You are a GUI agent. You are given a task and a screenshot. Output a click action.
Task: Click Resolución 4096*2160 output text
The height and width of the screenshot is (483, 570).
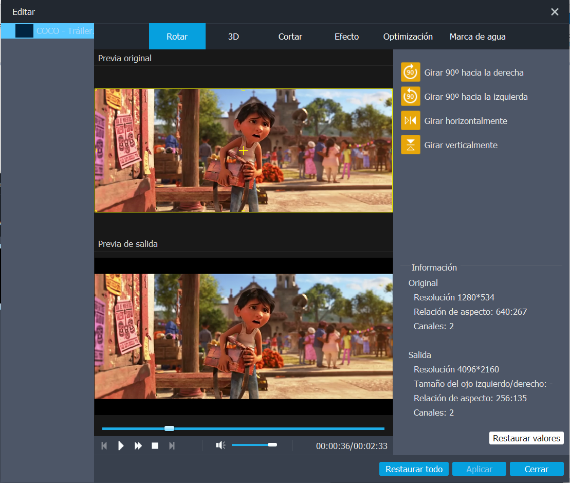tap(456, 369)
